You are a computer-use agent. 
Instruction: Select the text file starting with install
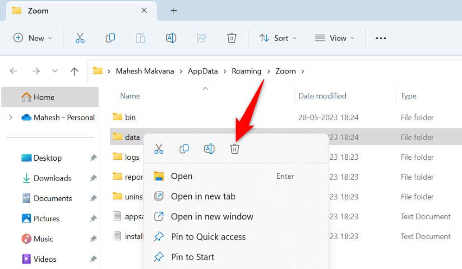(x=128, y=237)
